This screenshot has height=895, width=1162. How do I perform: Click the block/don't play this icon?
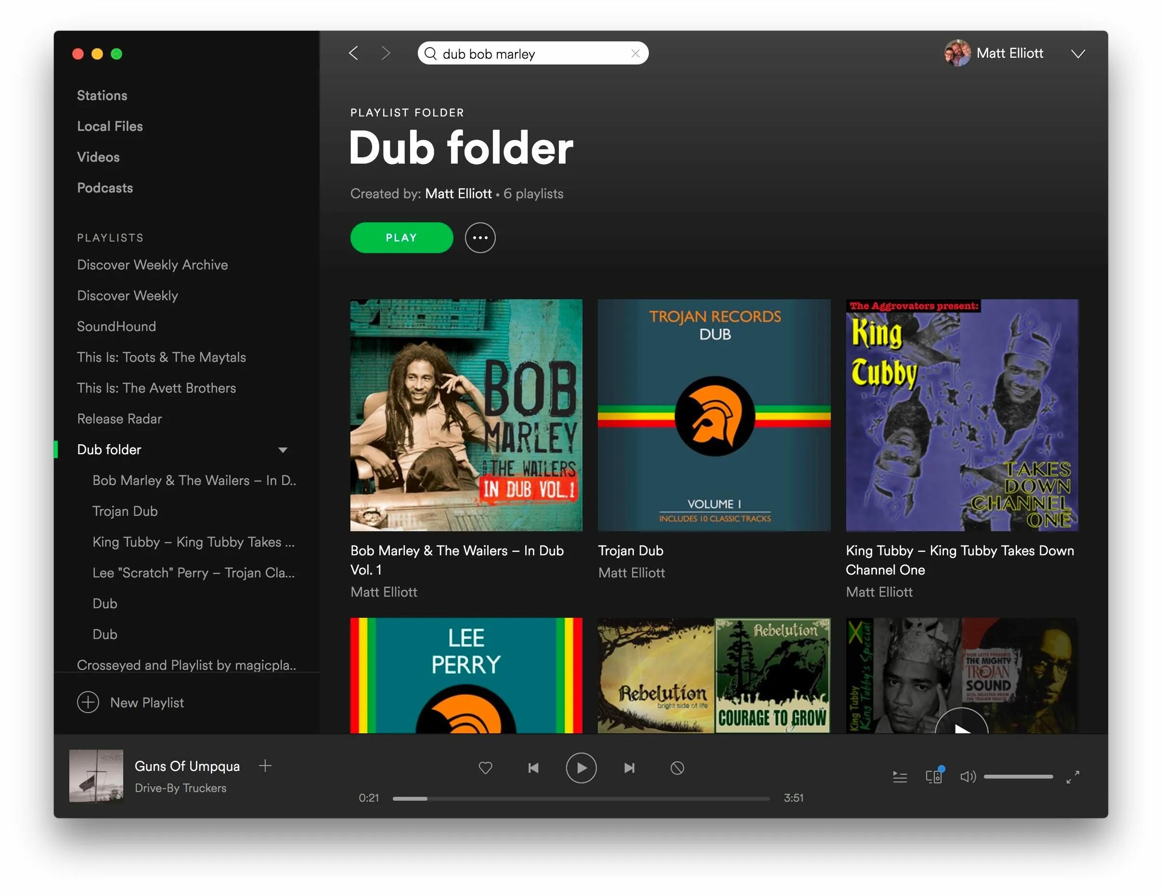click(x=677, y=767)
